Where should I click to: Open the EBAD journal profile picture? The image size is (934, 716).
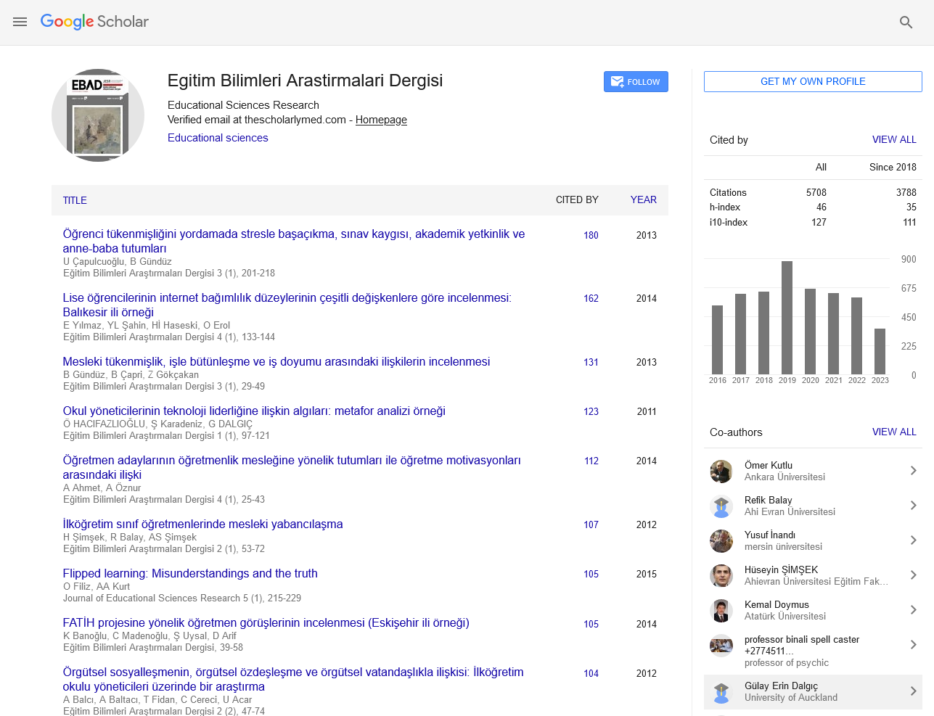[98, 115]
